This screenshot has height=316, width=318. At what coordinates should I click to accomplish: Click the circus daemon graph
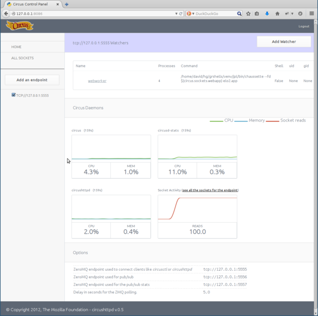pyautogui.click(x=111, y=149)
